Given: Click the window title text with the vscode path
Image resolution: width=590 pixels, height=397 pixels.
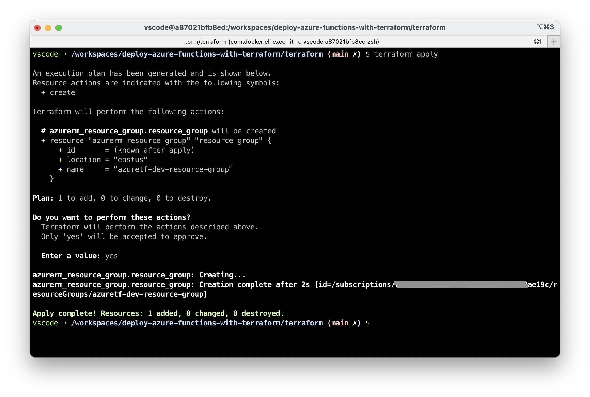Looking at the screenshot, I should [x=295, y=27].
